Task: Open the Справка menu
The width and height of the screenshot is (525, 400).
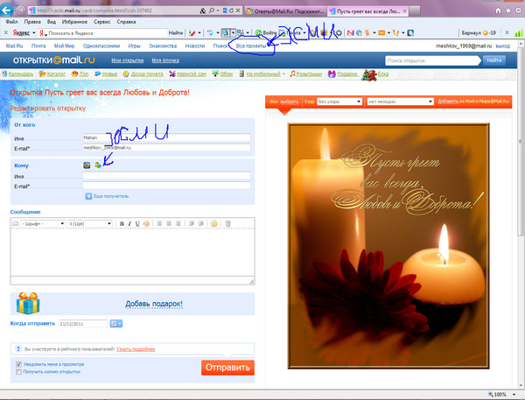Action: point(126,22)
